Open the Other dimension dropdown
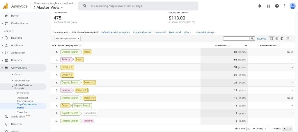Viewport: 298px width, 132px height. click(188, 32)
